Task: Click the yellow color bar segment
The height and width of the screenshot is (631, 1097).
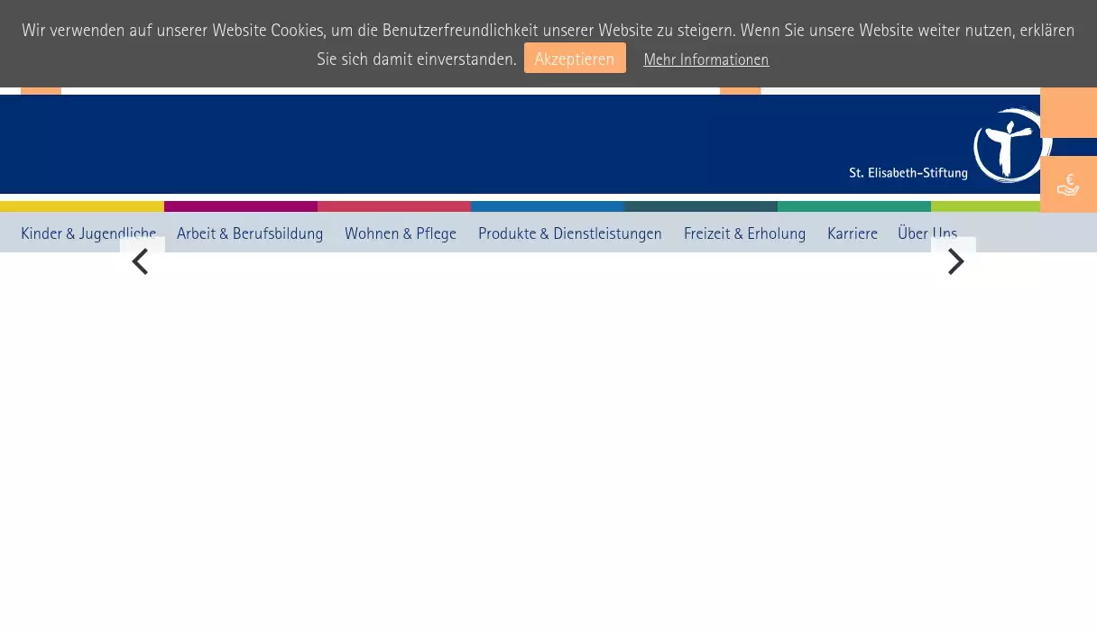Action: 81,206
